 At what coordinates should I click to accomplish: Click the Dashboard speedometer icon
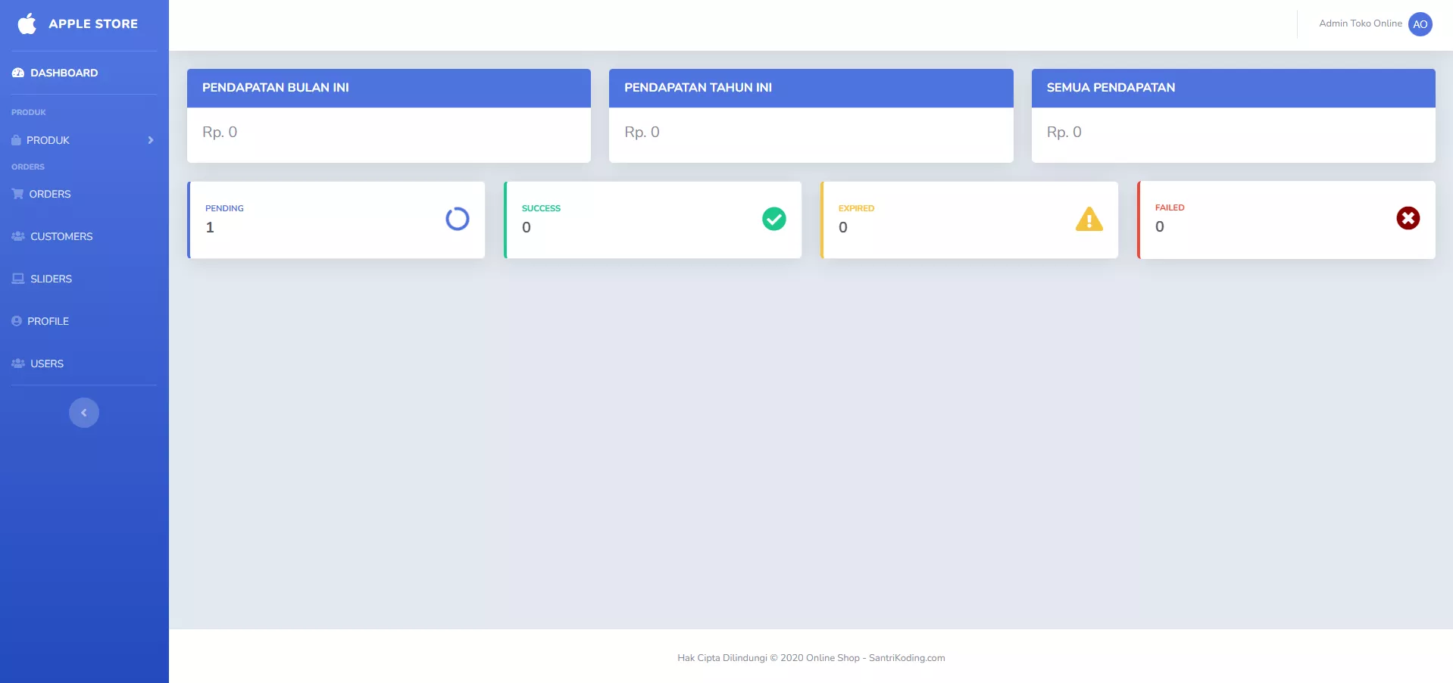pos(18,73)
